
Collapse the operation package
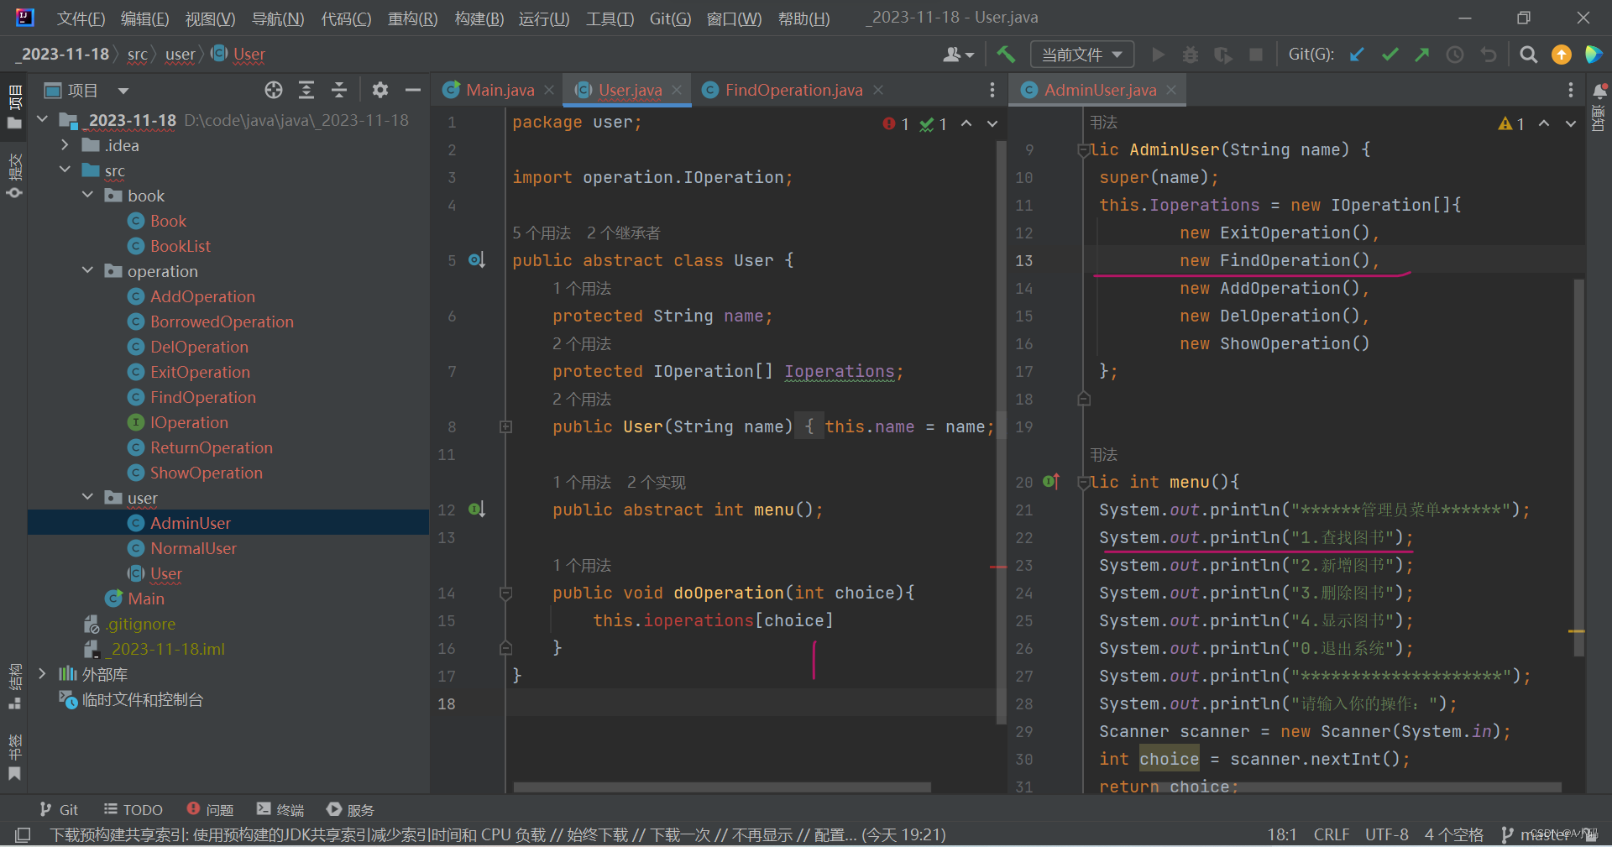point(87,271)
